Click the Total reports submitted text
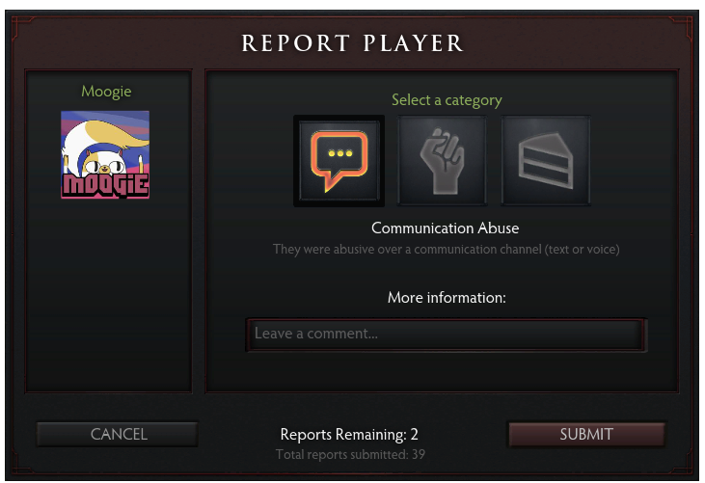Image resolution: width=705 pixels, height=483 pixels. tap(350, 454)
